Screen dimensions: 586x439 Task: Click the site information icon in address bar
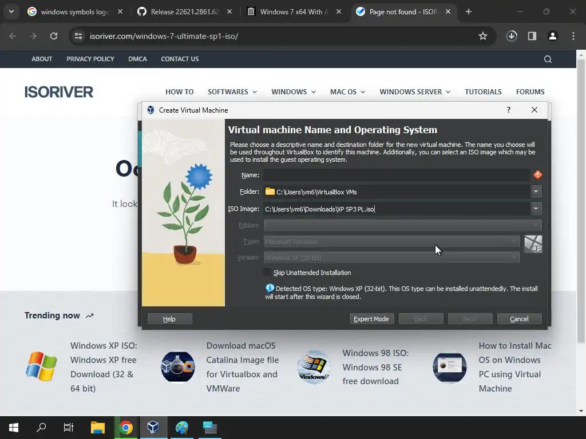(78, 36)
